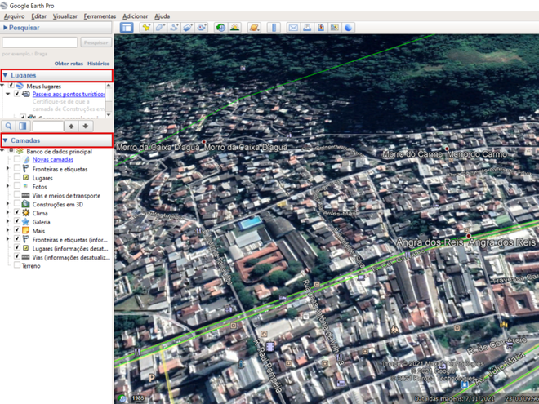This screenshot has height=404, width=539.
Task: Open the Editar menu
Action: click(39, 16)
